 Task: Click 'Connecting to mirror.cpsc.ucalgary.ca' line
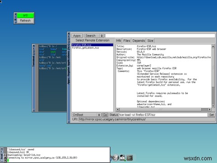(x=42, y=158)
